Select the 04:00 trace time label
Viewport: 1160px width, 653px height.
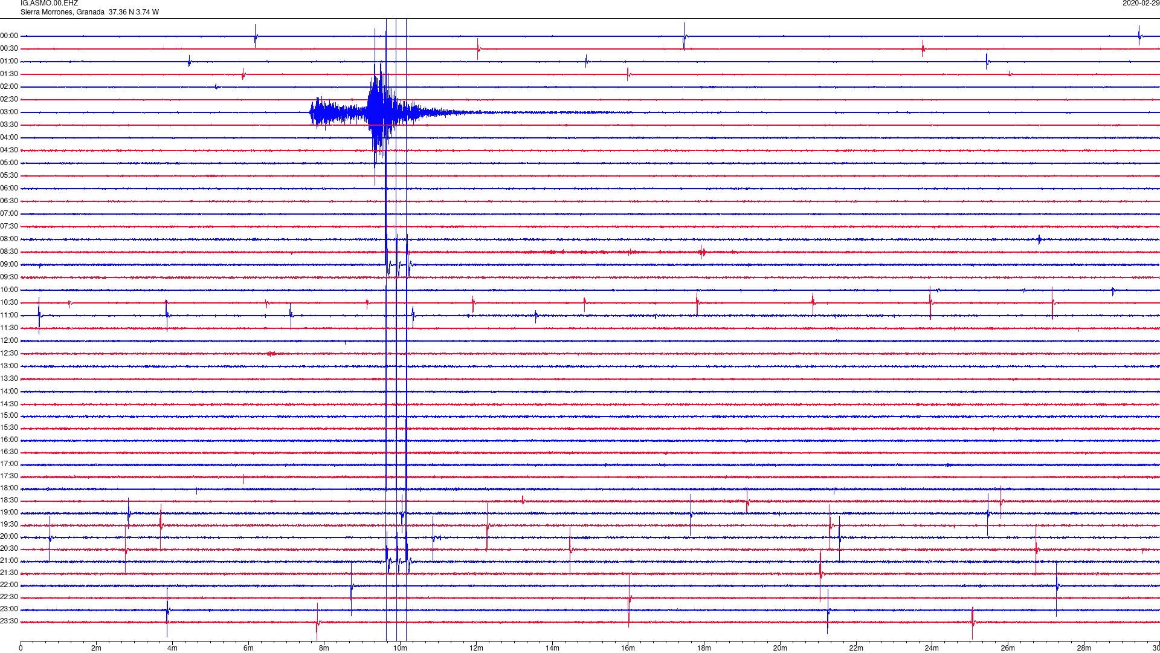(9, 138)
